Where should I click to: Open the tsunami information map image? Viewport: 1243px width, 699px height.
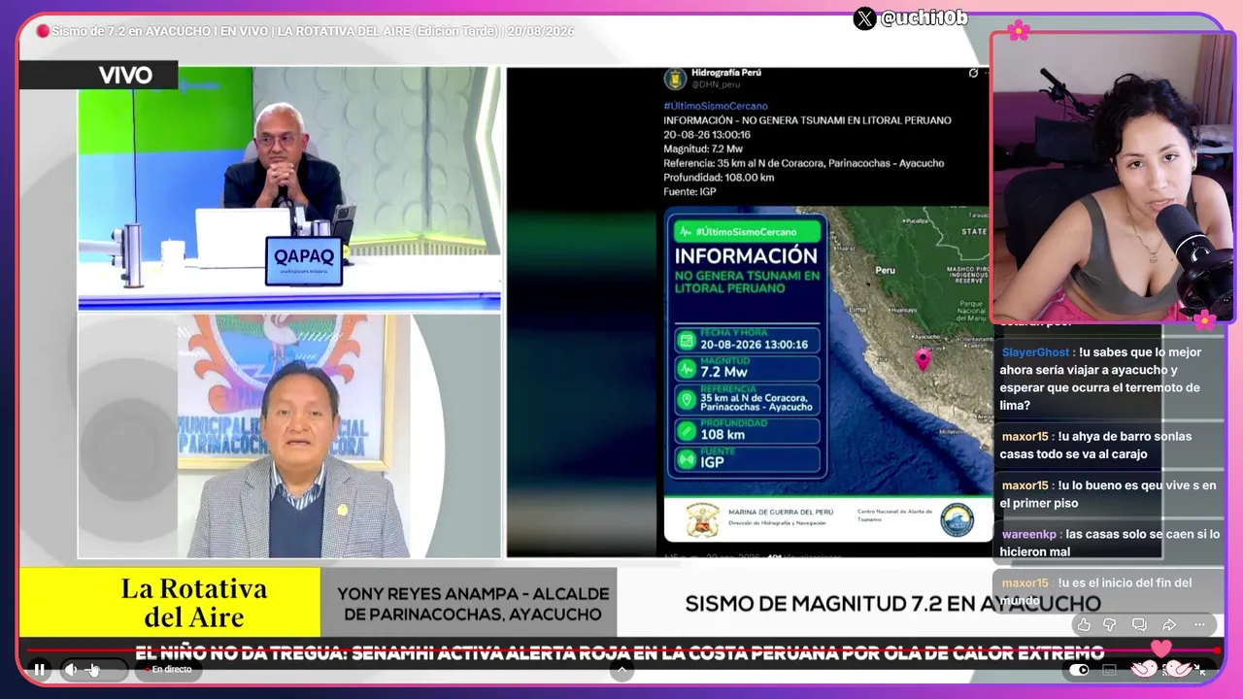tap(826, 374)
